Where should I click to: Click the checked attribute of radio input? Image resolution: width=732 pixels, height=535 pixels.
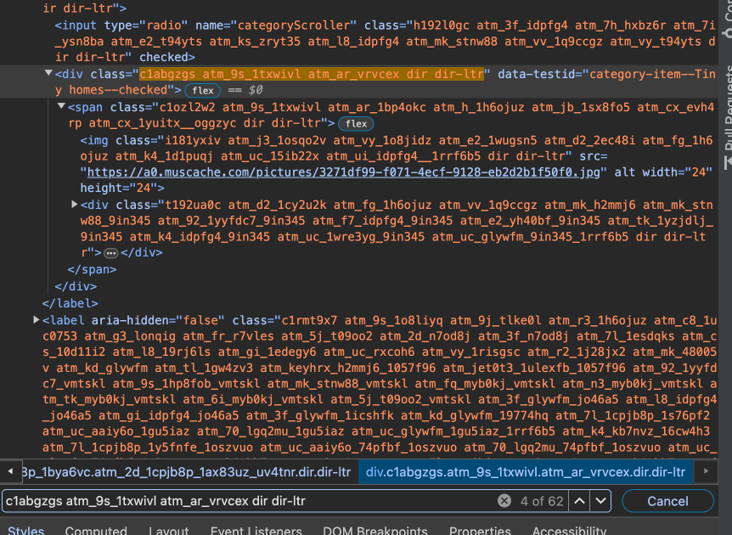click(163, 57)
